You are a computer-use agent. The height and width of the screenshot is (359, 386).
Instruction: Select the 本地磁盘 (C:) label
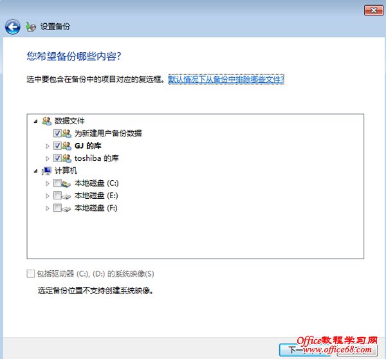click(96, 183)
